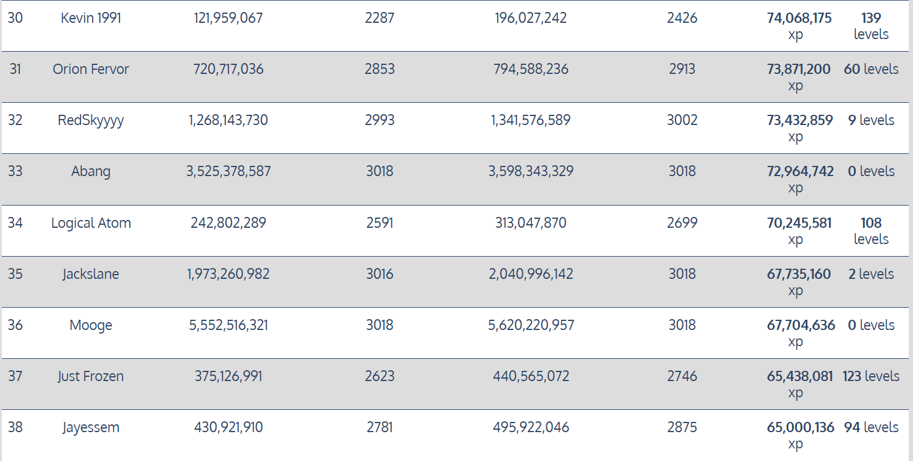The image size is (913, 461).
Task: Click rank number 30 cell
Action: pyautogui.click(x=15, y=18)
